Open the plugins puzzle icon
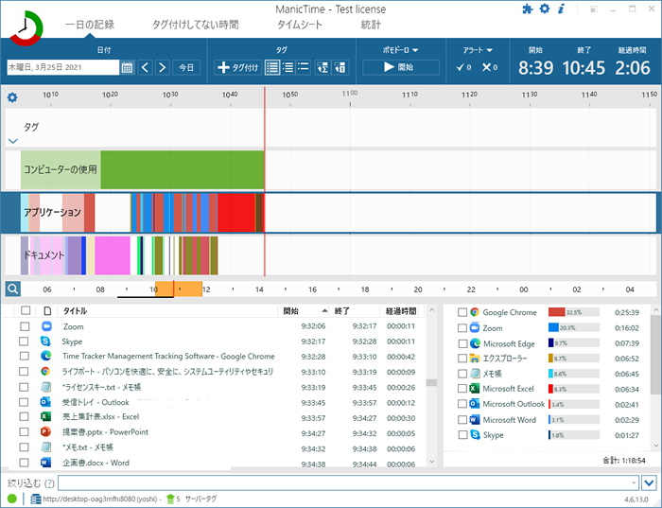This screenshot has width=662, height=508. [528, 9]
